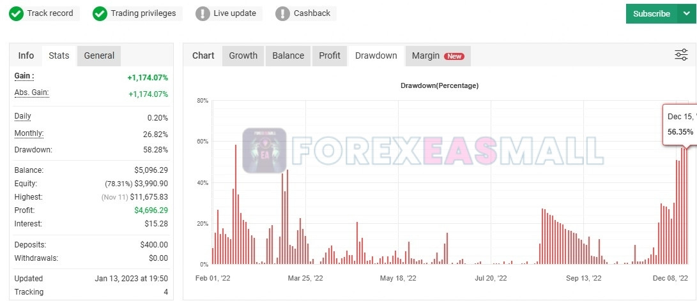
Task: Click the ForexEASmall watermark logo
Action: 264,150
